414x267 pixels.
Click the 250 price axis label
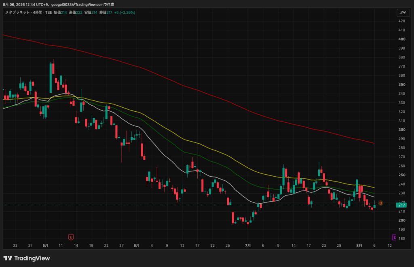point(402,175)
